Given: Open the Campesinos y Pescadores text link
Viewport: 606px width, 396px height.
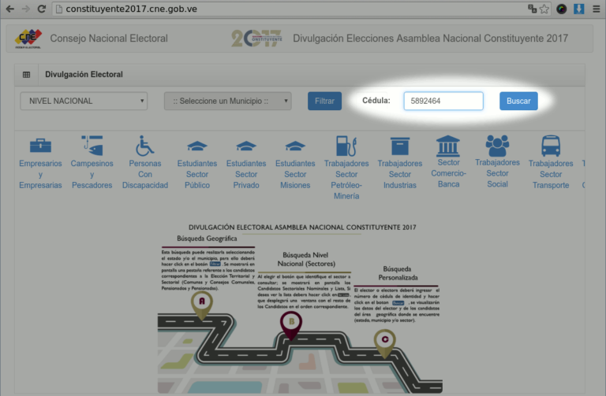Looking at the screenshot, I should coord(92,174).
